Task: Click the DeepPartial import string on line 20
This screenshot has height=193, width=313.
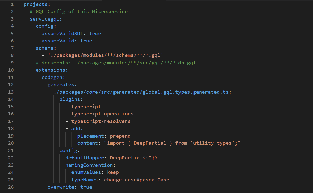Action: point(172,143)
